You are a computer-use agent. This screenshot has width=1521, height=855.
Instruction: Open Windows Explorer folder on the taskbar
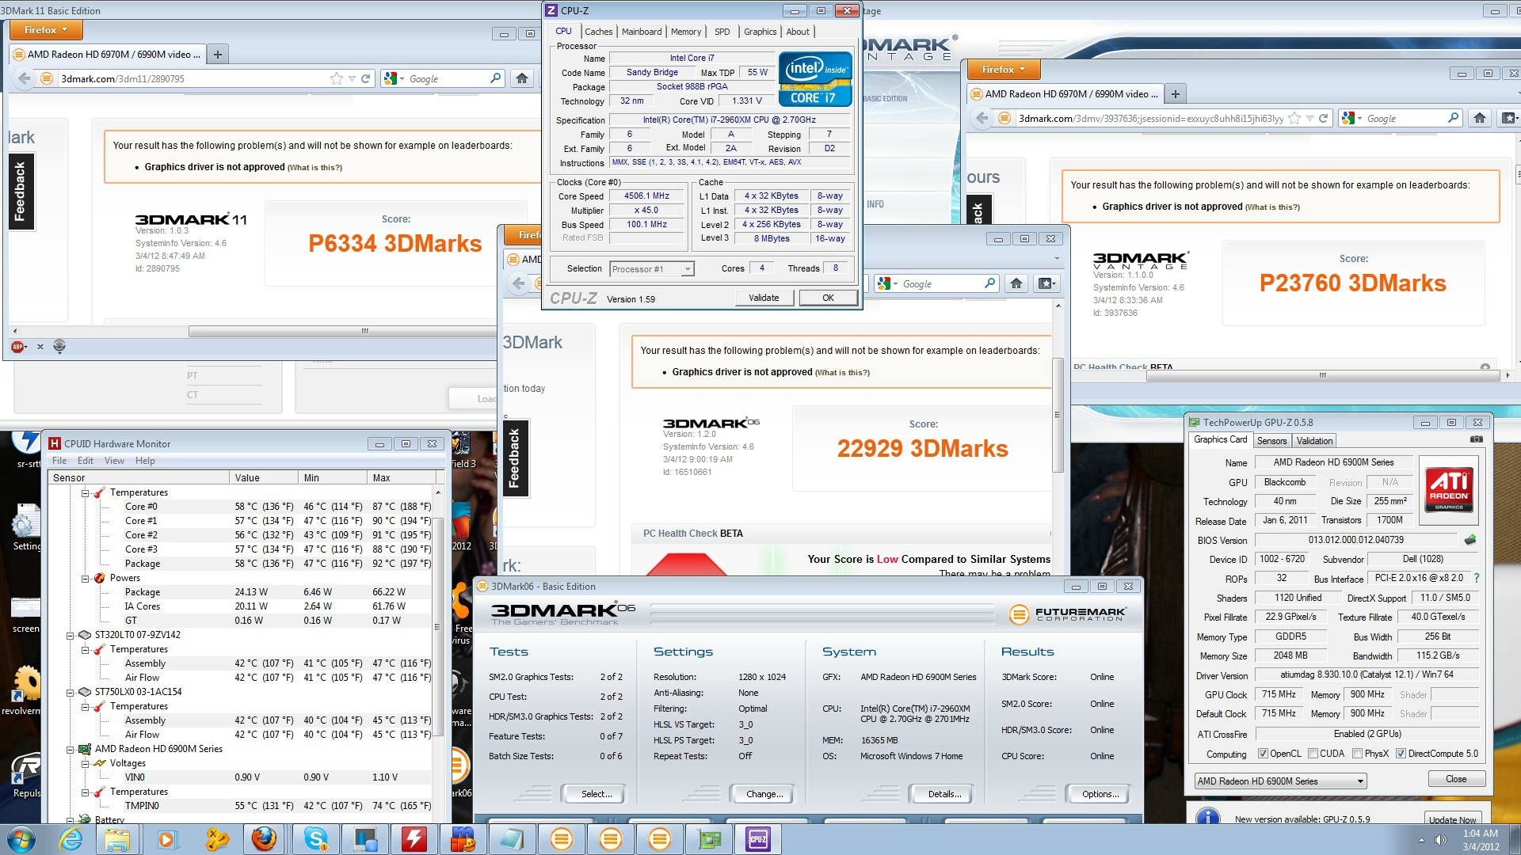pyautogui.click(x=117, y=838)
